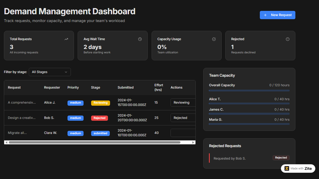Screen dimensions: 319x179
Task: Click the Requester column header
Action: coord(52,88)
